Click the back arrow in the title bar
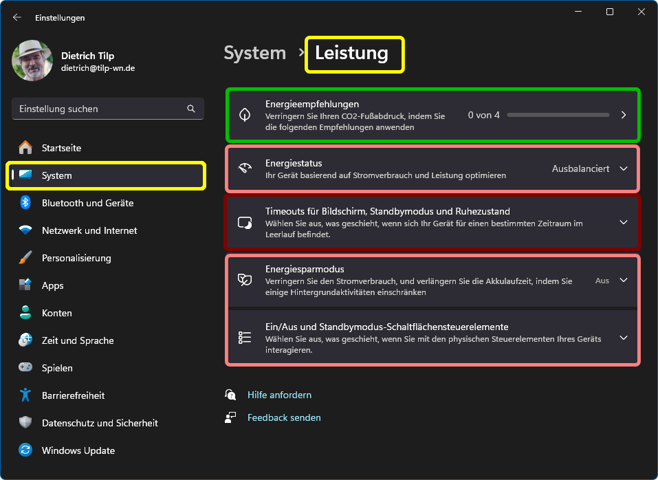 (x=17, y=18)
